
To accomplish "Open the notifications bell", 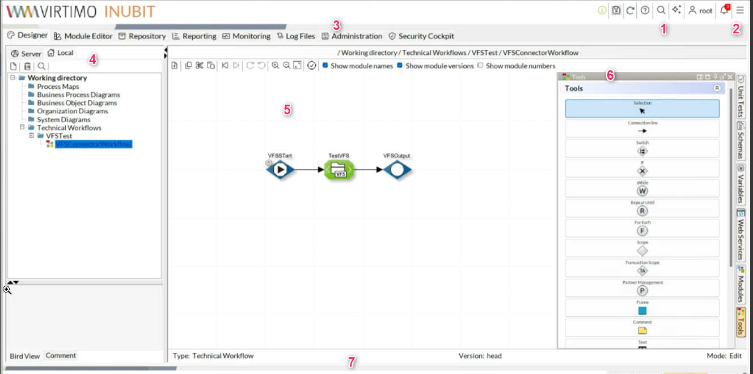I will point(724,10).
